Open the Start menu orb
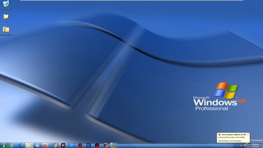This screenshot has width=263, height=148. (x=3, y=145)
